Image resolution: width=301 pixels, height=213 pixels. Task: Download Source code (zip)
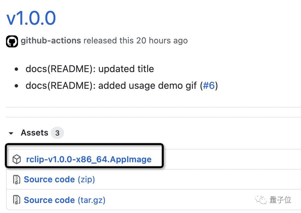59,180
